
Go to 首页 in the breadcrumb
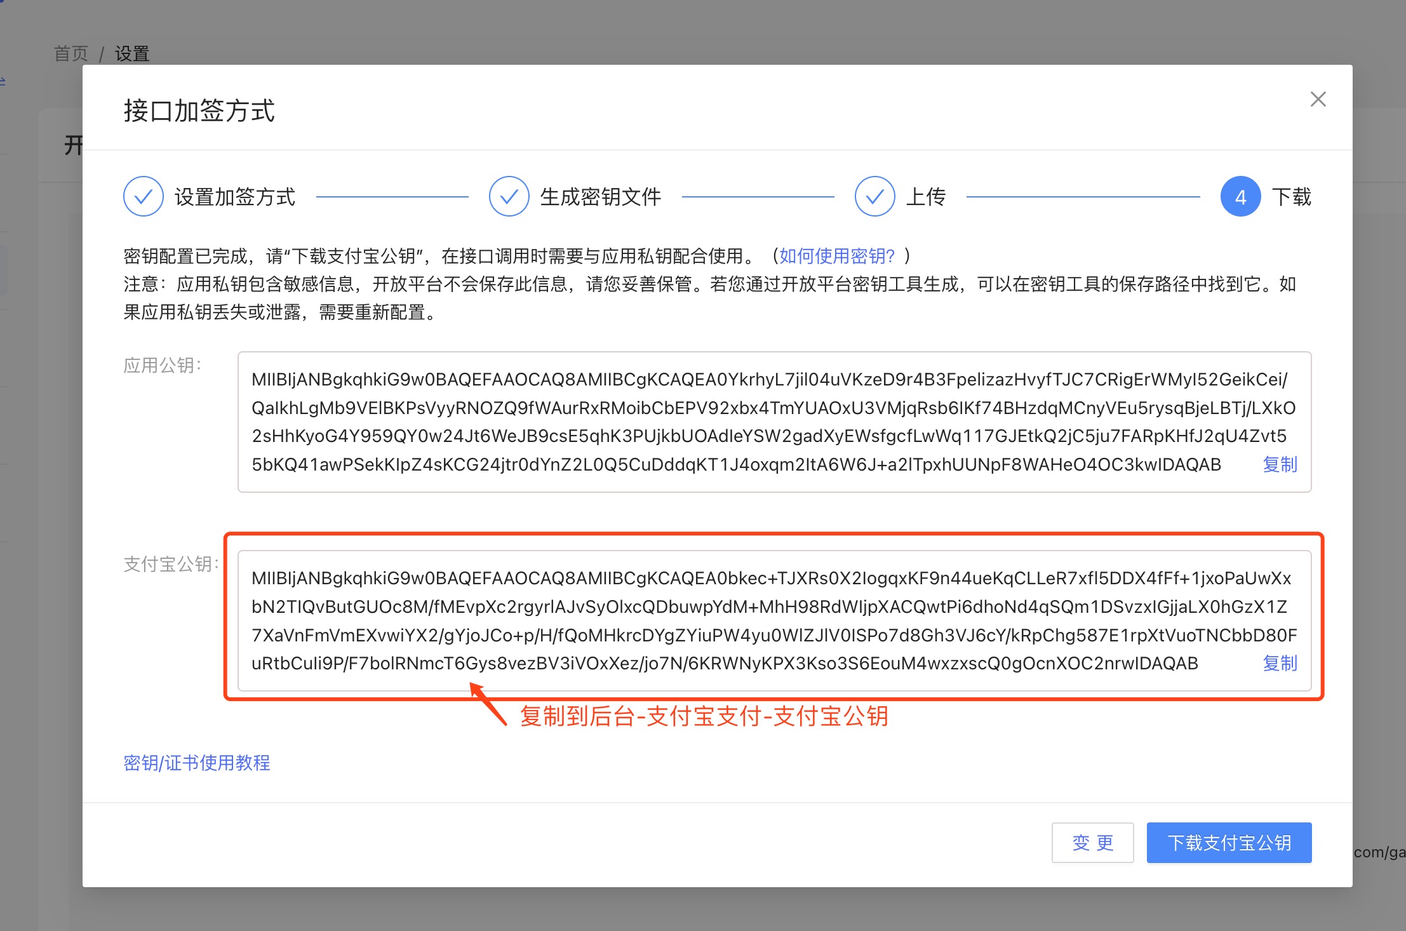pos(70,53)
